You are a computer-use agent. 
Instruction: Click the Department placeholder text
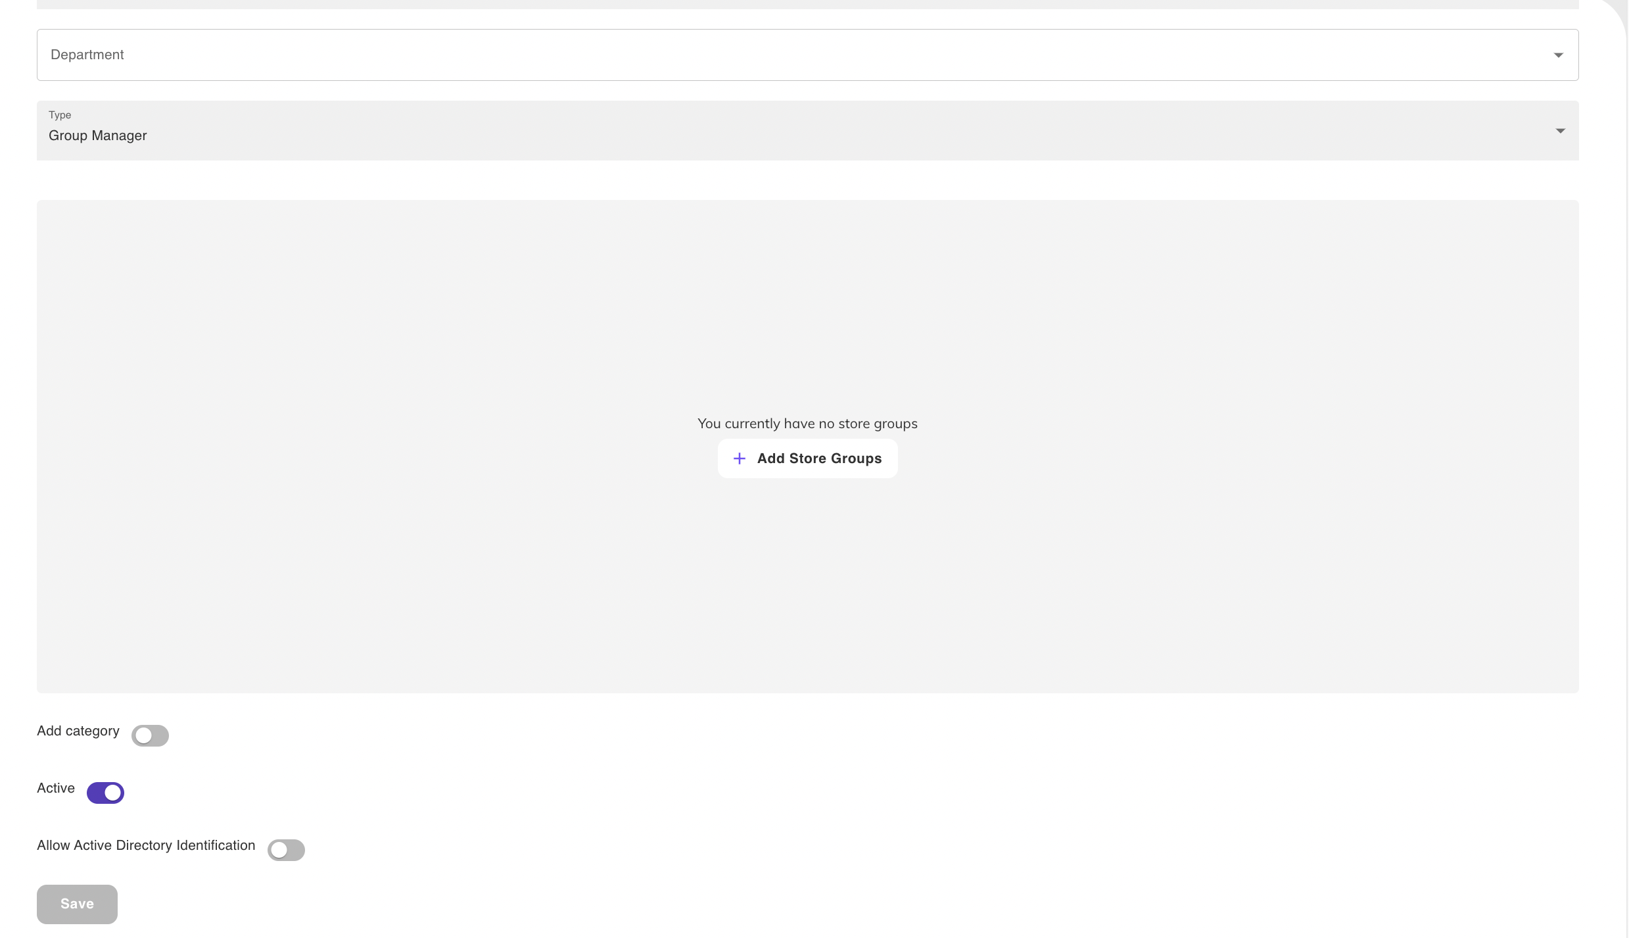pyautogui.click(x=87, y=55)
